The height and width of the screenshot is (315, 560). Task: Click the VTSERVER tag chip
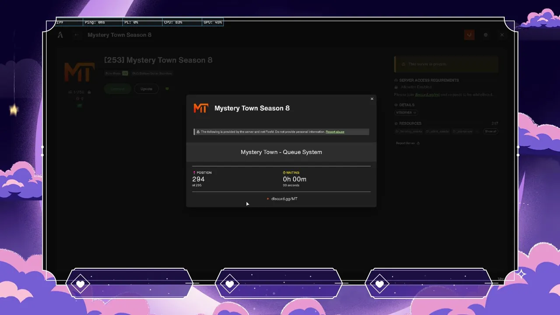406,112
